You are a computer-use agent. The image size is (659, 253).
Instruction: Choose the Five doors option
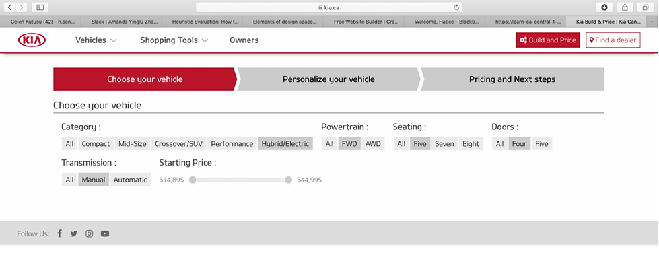(x=542, y=144)
